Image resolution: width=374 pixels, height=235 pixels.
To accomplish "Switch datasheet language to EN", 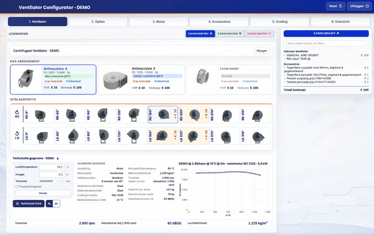I will [56, 203].
